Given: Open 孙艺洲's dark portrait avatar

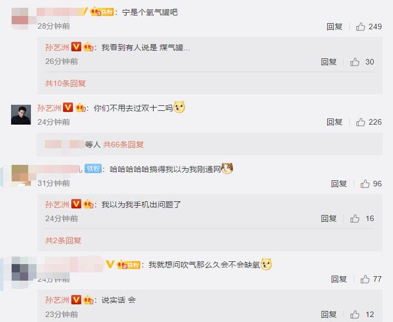Looking at the screenshot, I should (21, 115).
